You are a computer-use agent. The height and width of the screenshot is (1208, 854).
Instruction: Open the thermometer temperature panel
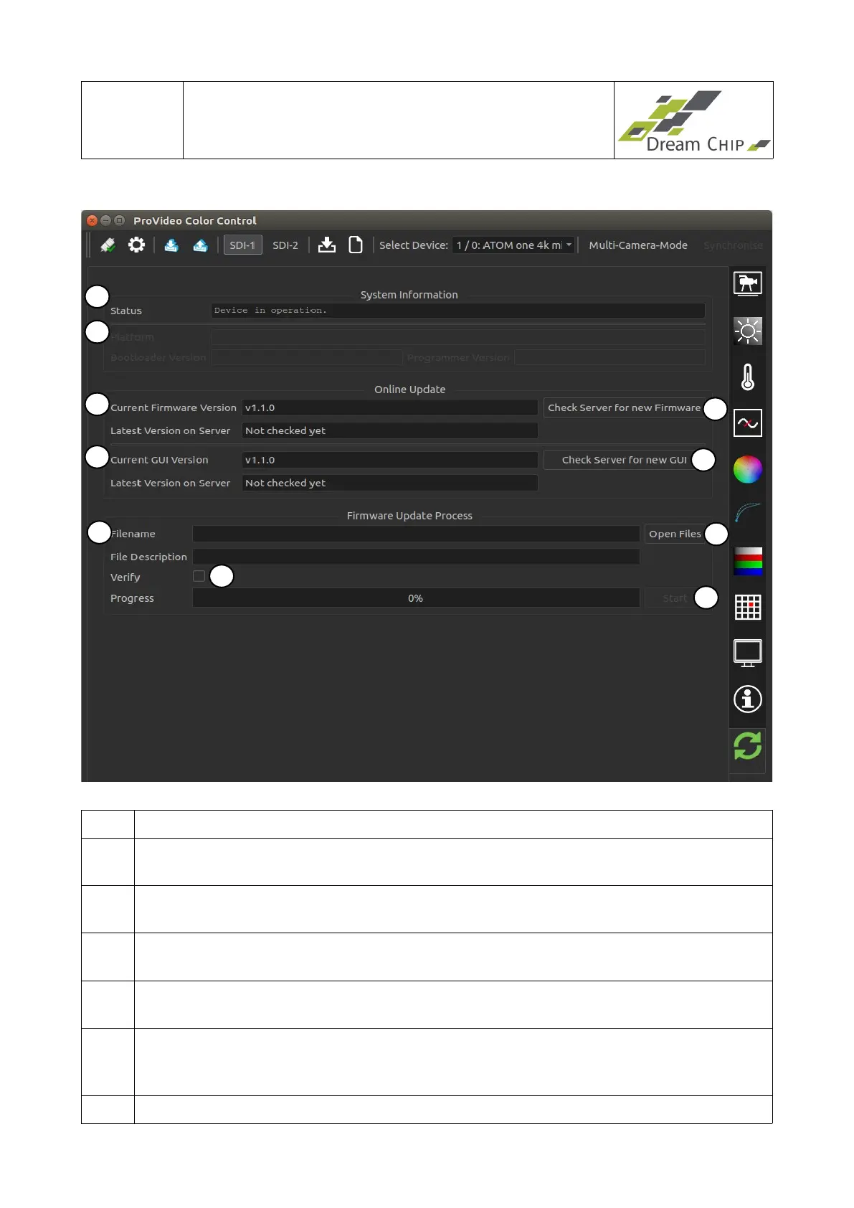747,377
